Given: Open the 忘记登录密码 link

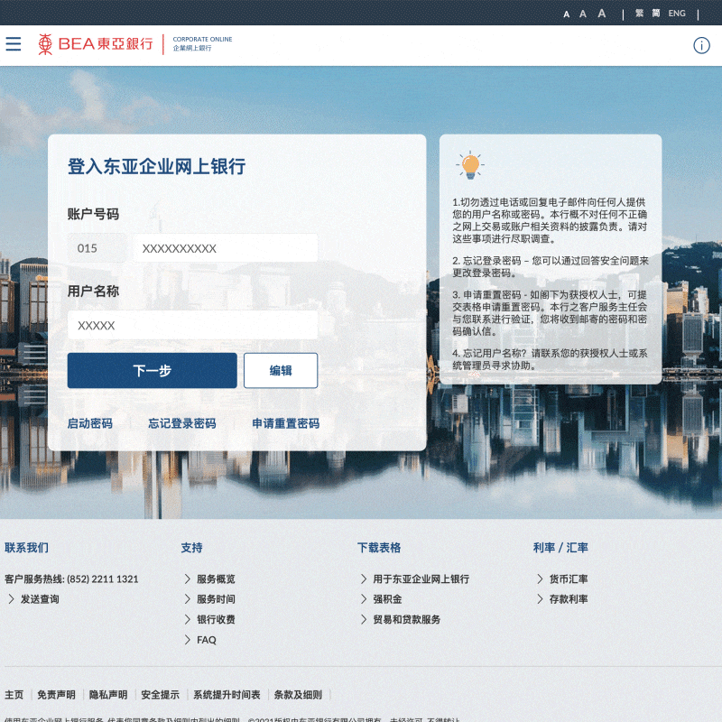Looking at the screenshot, I should point(182,423).
